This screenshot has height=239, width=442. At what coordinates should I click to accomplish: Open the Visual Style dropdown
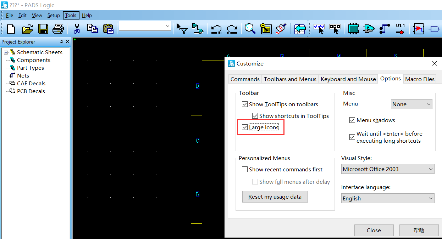[388, 169]
